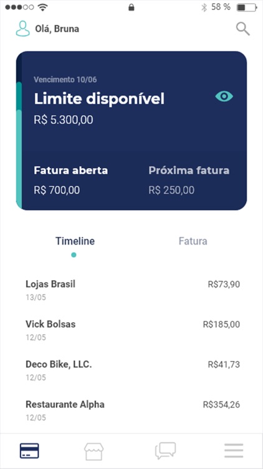Open the chat messages icon

166,451
